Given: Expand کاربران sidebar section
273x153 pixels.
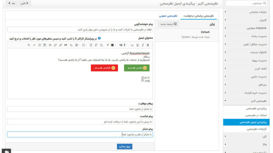Looking at the screenshot, I should [246, 20].
